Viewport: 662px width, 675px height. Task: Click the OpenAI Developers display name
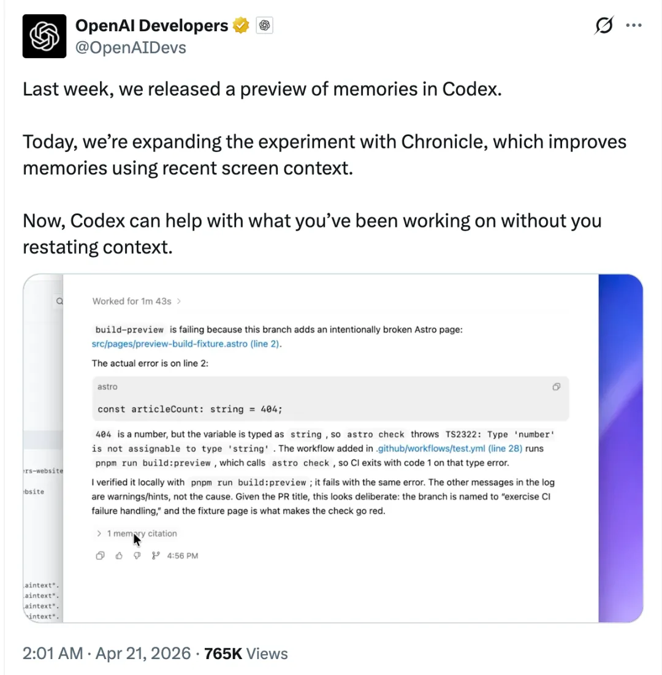point(151,26)
